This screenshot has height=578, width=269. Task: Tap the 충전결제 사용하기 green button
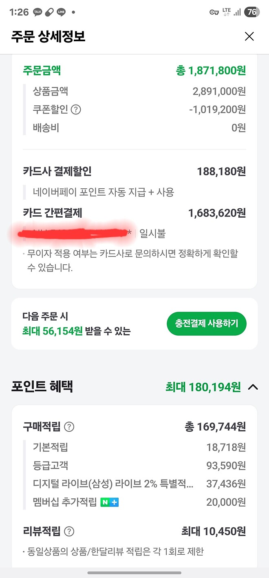[x=206, y=323]
